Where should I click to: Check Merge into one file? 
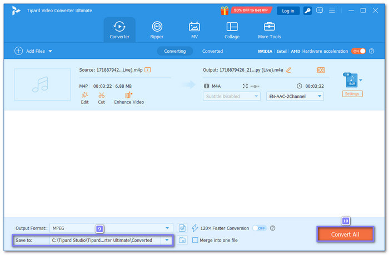195,241
